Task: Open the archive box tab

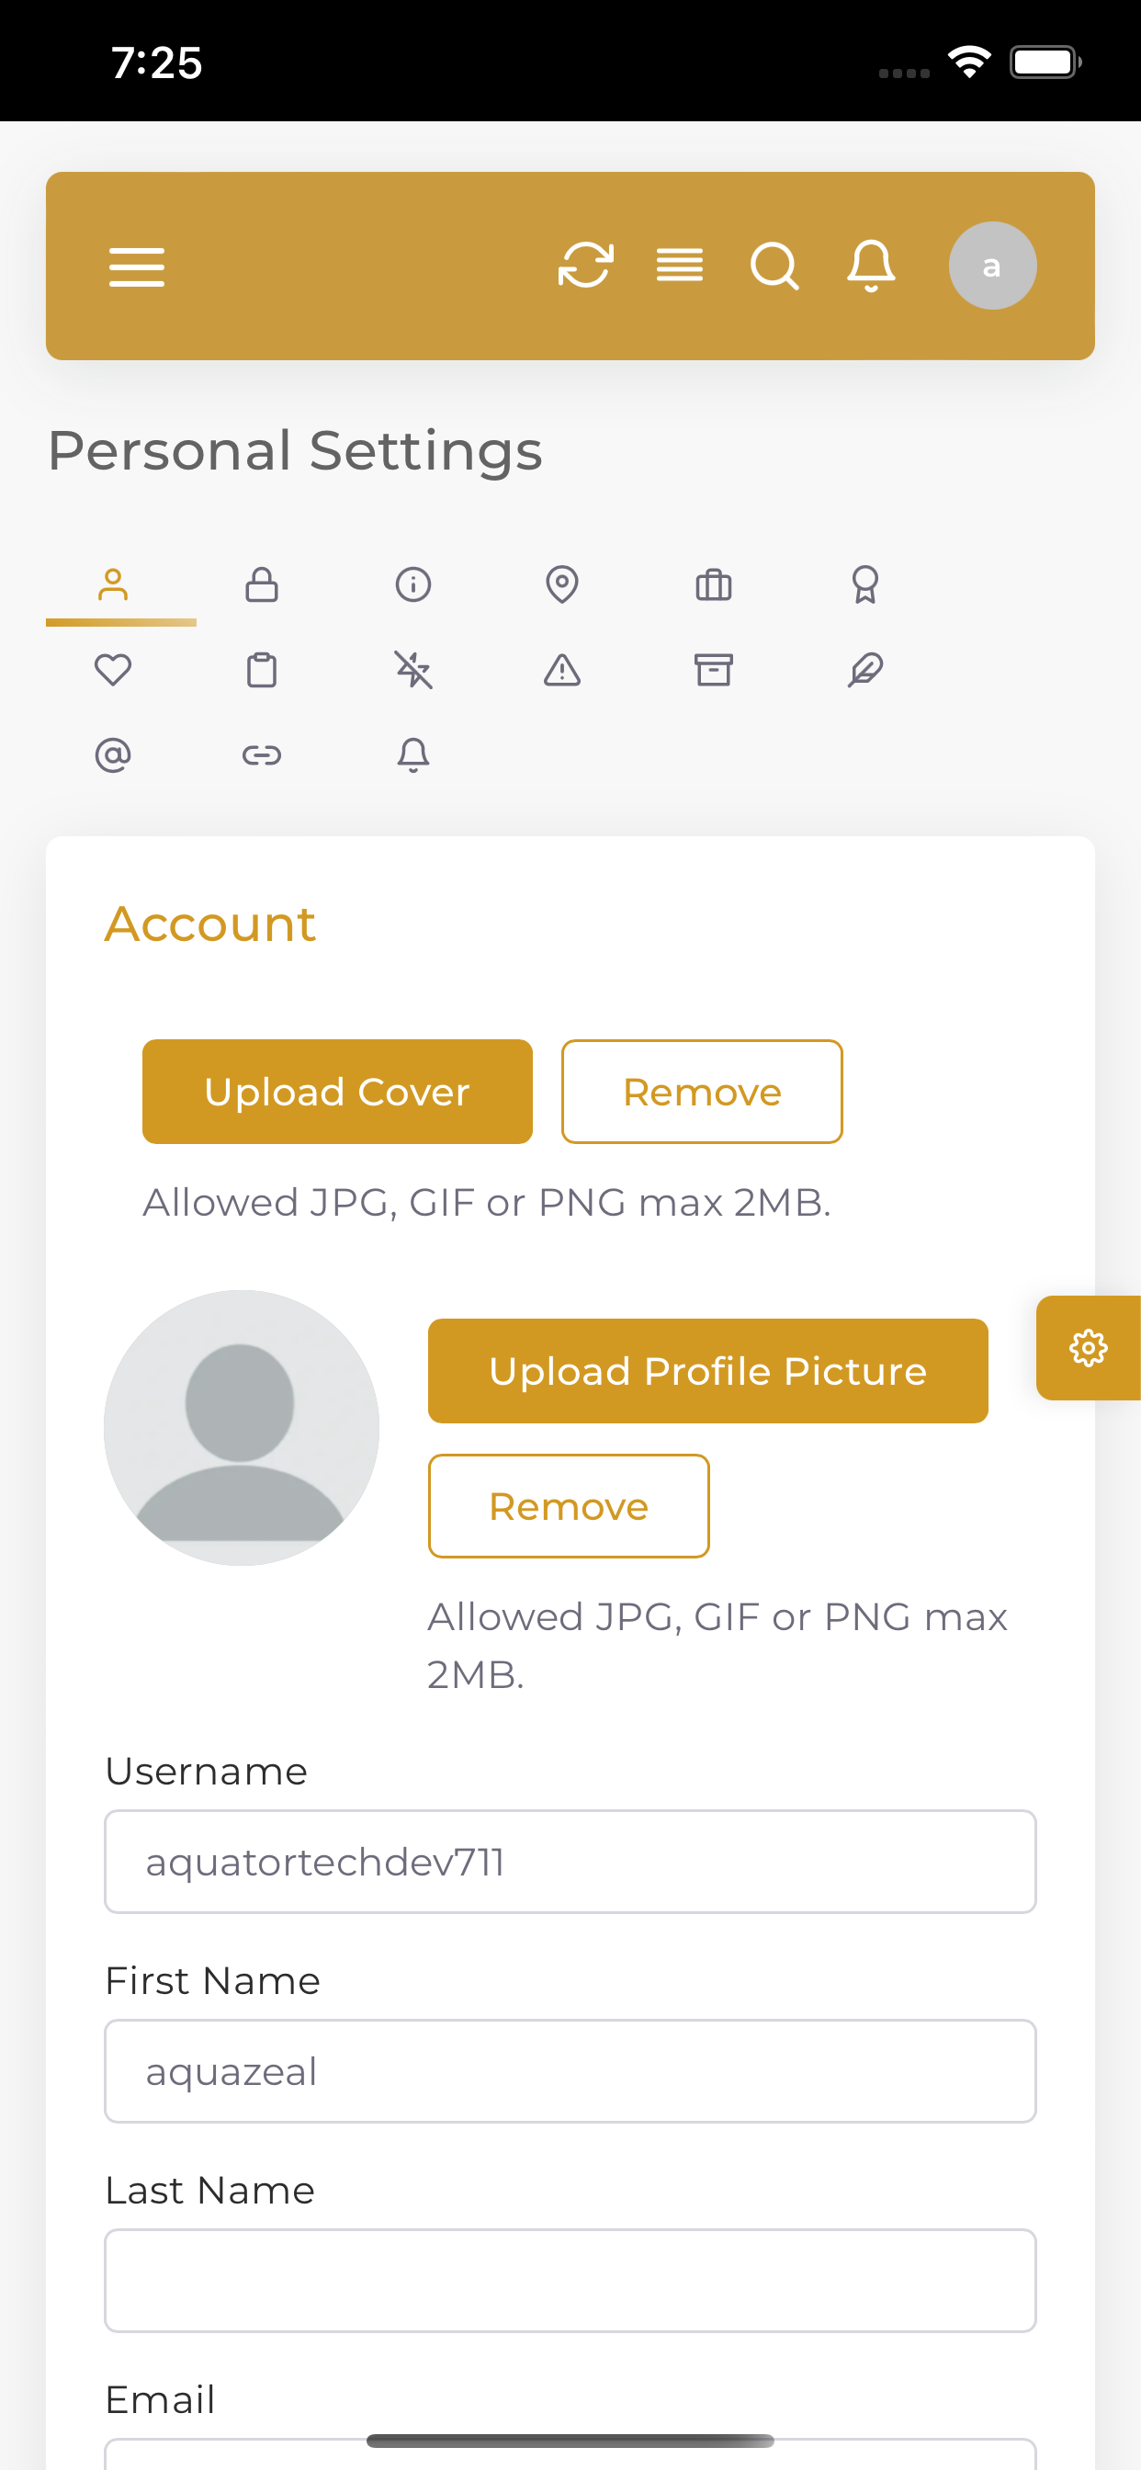Action: tap(714, 669)
